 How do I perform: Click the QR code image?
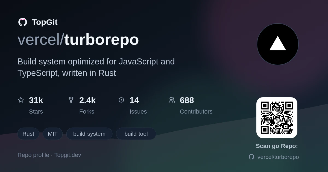(277, 118)
